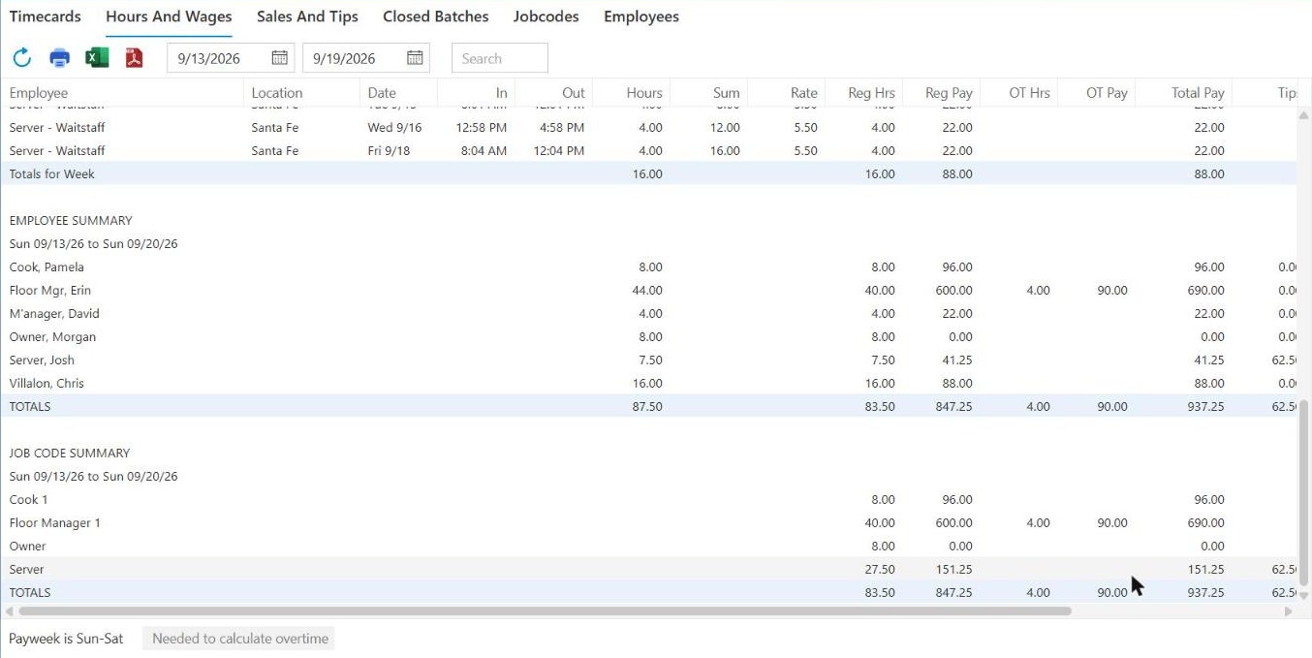Click the horizontal scrollbar thumb
This screenshot has width=1312, height=658.
pos(545,611)
